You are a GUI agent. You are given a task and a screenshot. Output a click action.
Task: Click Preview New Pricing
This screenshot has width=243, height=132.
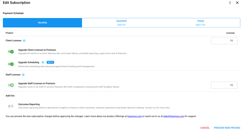(x=227, y=128)
